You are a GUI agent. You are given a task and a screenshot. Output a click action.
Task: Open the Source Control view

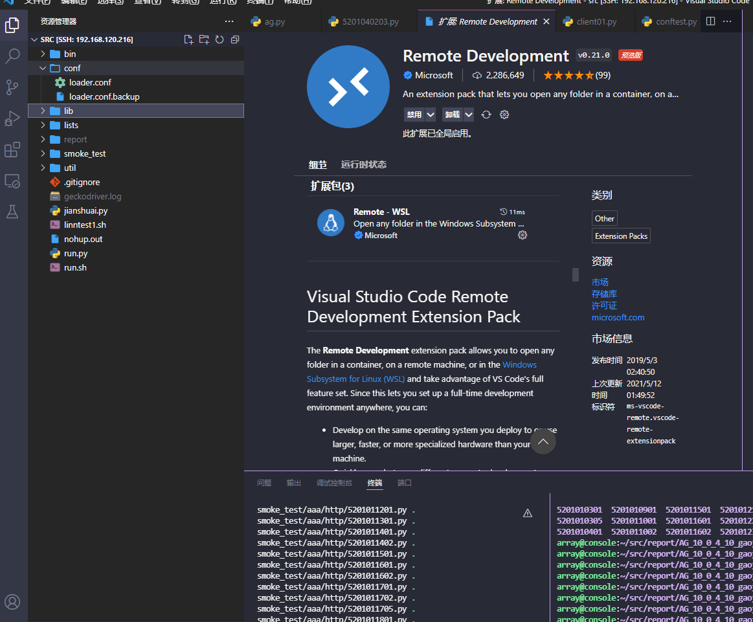point(12,87)
